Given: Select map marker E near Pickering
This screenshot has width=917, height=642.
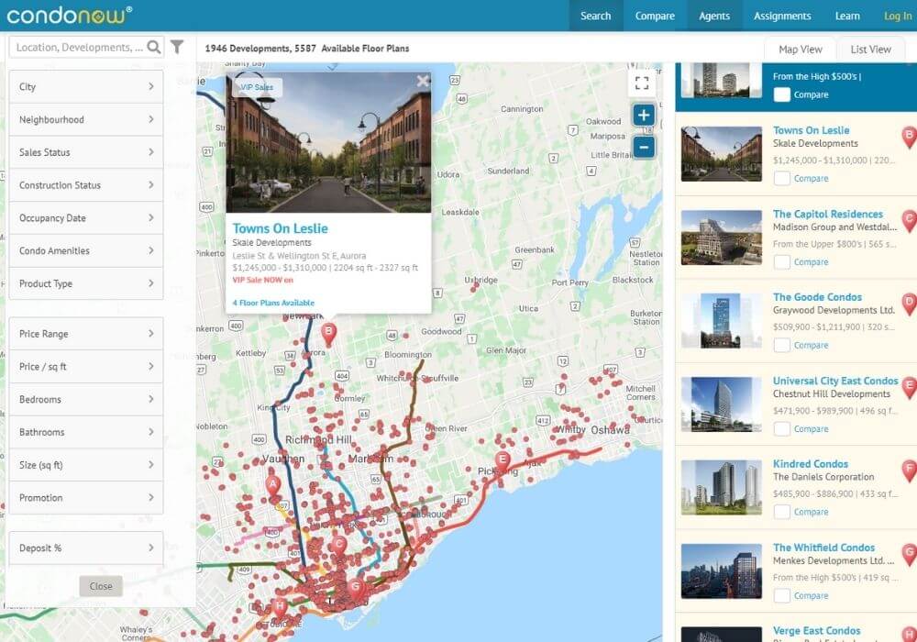Looking at the screenshot, I should tap(503, 460).
